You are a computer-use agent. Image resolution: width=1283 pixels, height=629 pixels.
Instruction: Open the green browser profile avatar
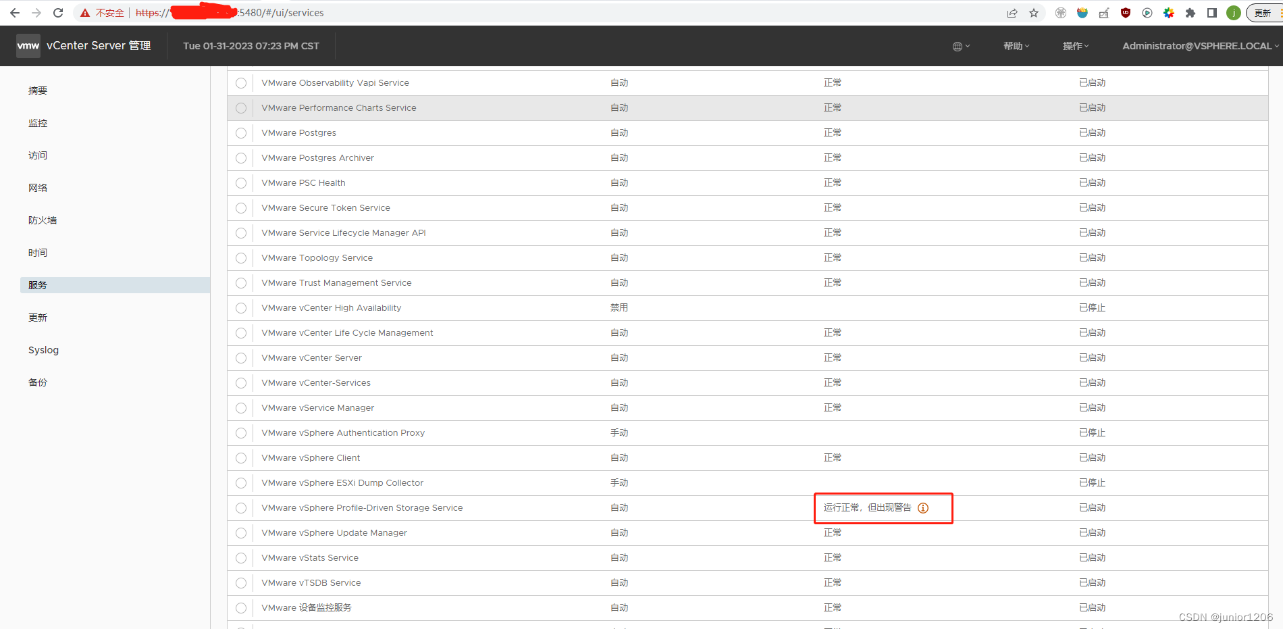point(1234,13)
